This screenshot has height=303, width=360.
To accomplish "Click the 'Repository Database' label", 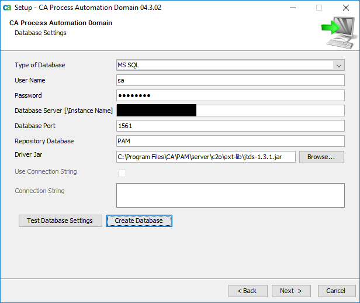I will pyautogui.click(x=44, y=141).
